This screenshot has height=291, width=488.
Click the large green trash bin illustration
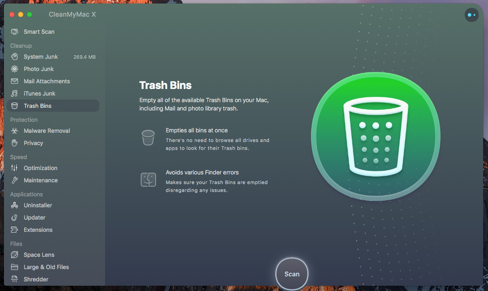[x=375, y=136]
